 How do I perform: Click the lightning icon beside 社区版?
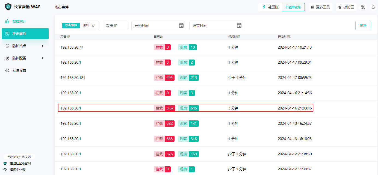pyautogui.click(x=264, y=7)
